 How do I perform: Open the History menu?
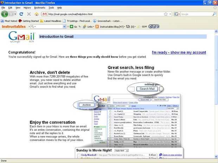point(27,8)
